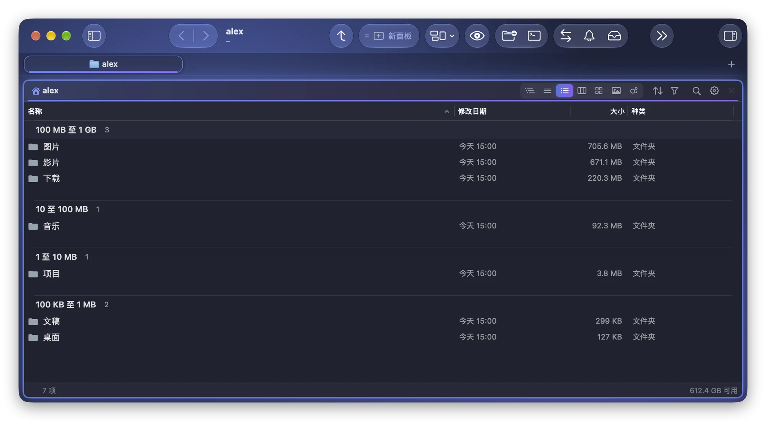766x421 pixels.
Task: Add a new tab
Action: point(731,64)
